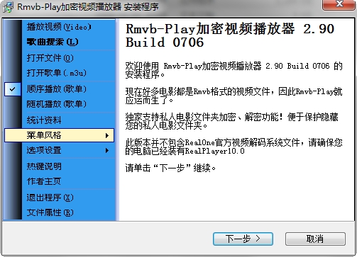
Task: Choose 退出程序 (X) in the menu
Action: [50, 198]
